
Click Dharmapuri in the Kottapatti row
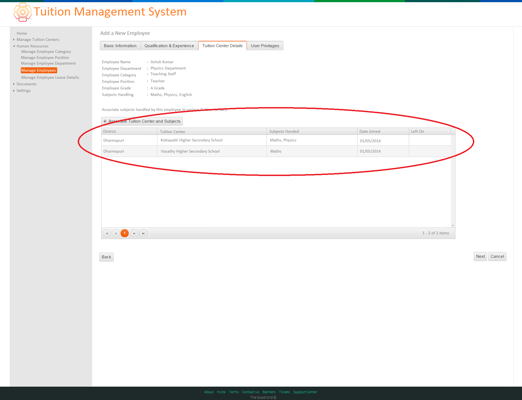click(129, 140)
